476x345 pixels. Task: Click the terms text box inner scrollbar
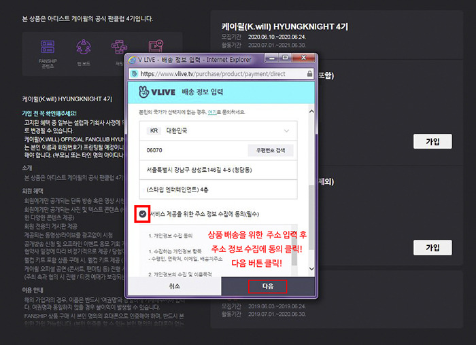[294, 250]
